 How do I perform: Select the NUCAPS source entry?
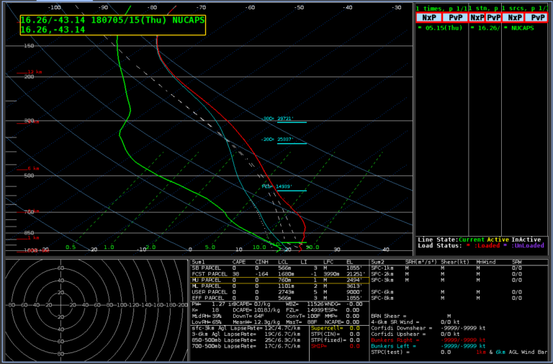(x=518, y=28)
